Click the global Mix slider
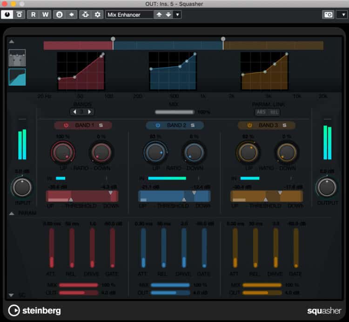Screen dimensions: 349x322 tap(174, 112)
